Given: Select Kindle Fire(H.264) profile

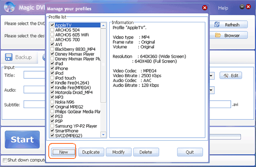Looking at the screenshot, I should click(x=72, y=82).
